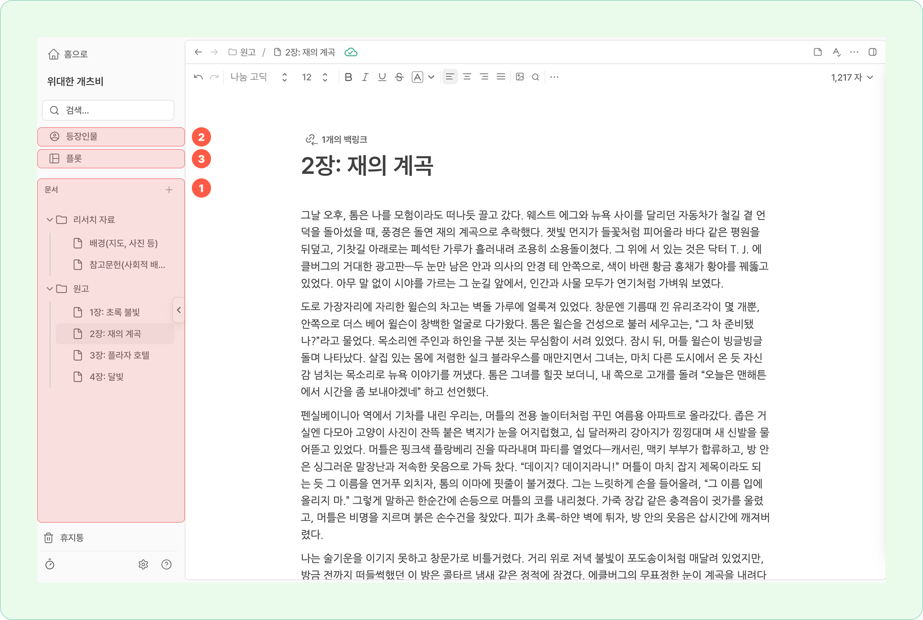The image size is (923, 620).
Task: Click the undo arrow in the toolbar
Action: coord(198,77)
